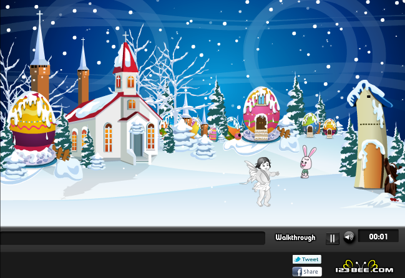Click the tall brown tower with cross
This screenshot has height=278, width=405.
(39, 56)
